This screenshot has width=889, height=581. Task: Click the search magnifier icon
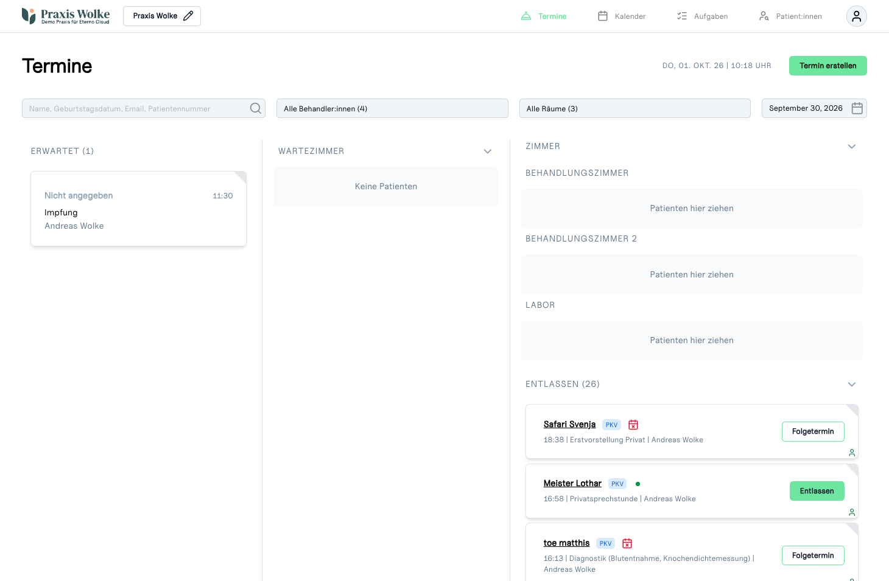256,108
